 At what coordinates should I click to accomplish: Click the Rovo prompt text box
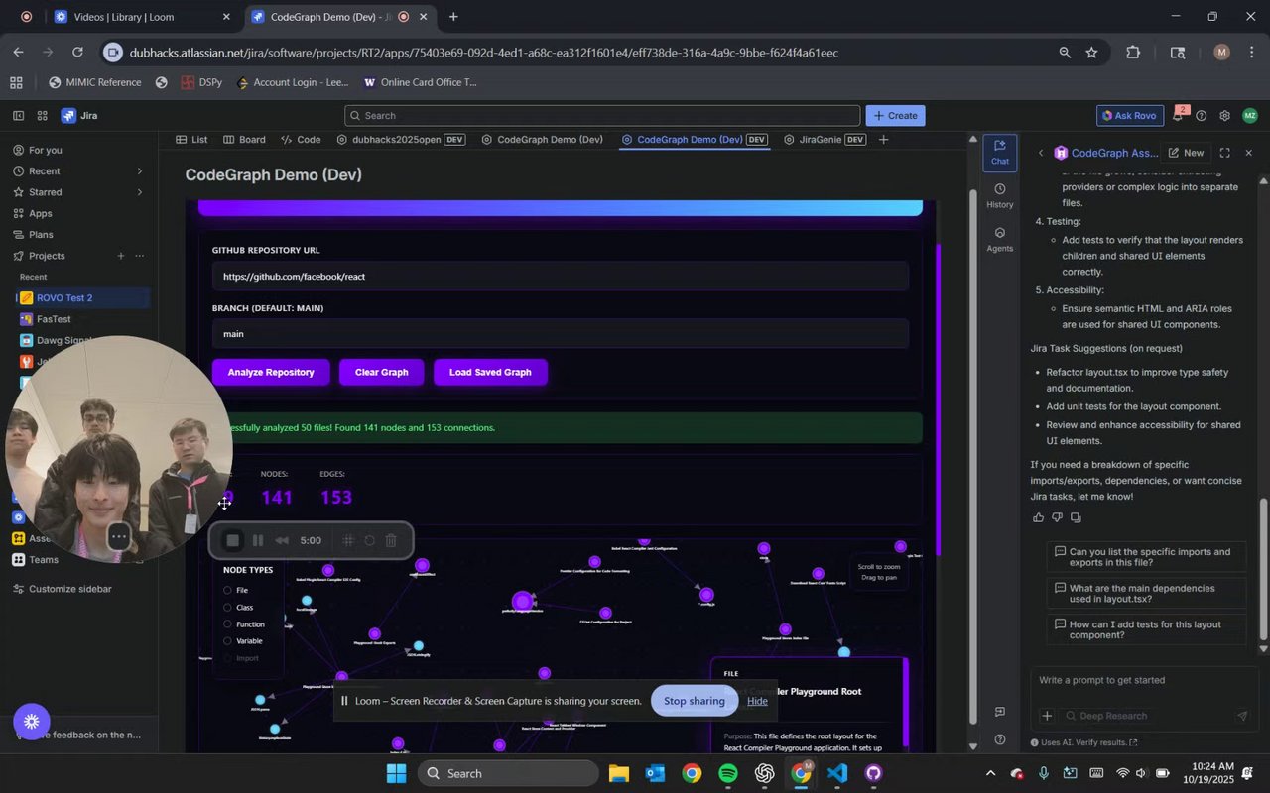click(1144, 681)
